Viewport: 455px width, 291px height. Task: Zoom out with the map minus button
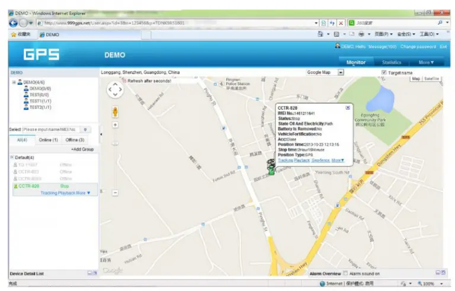click(115, 193)
